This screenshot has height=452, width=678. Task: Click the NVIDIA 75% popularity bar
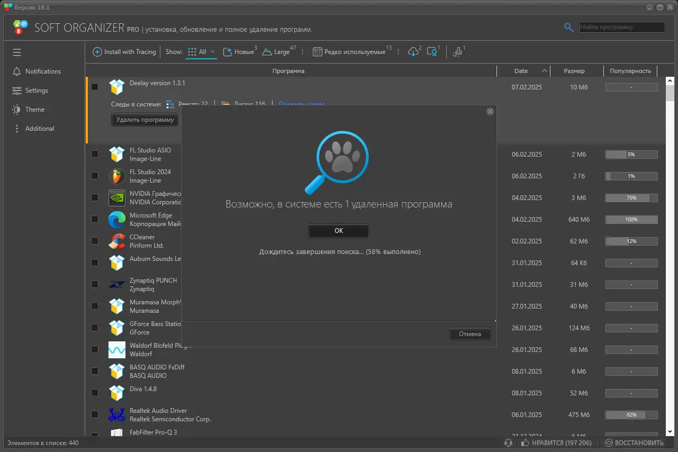click(x=631, y=198)
